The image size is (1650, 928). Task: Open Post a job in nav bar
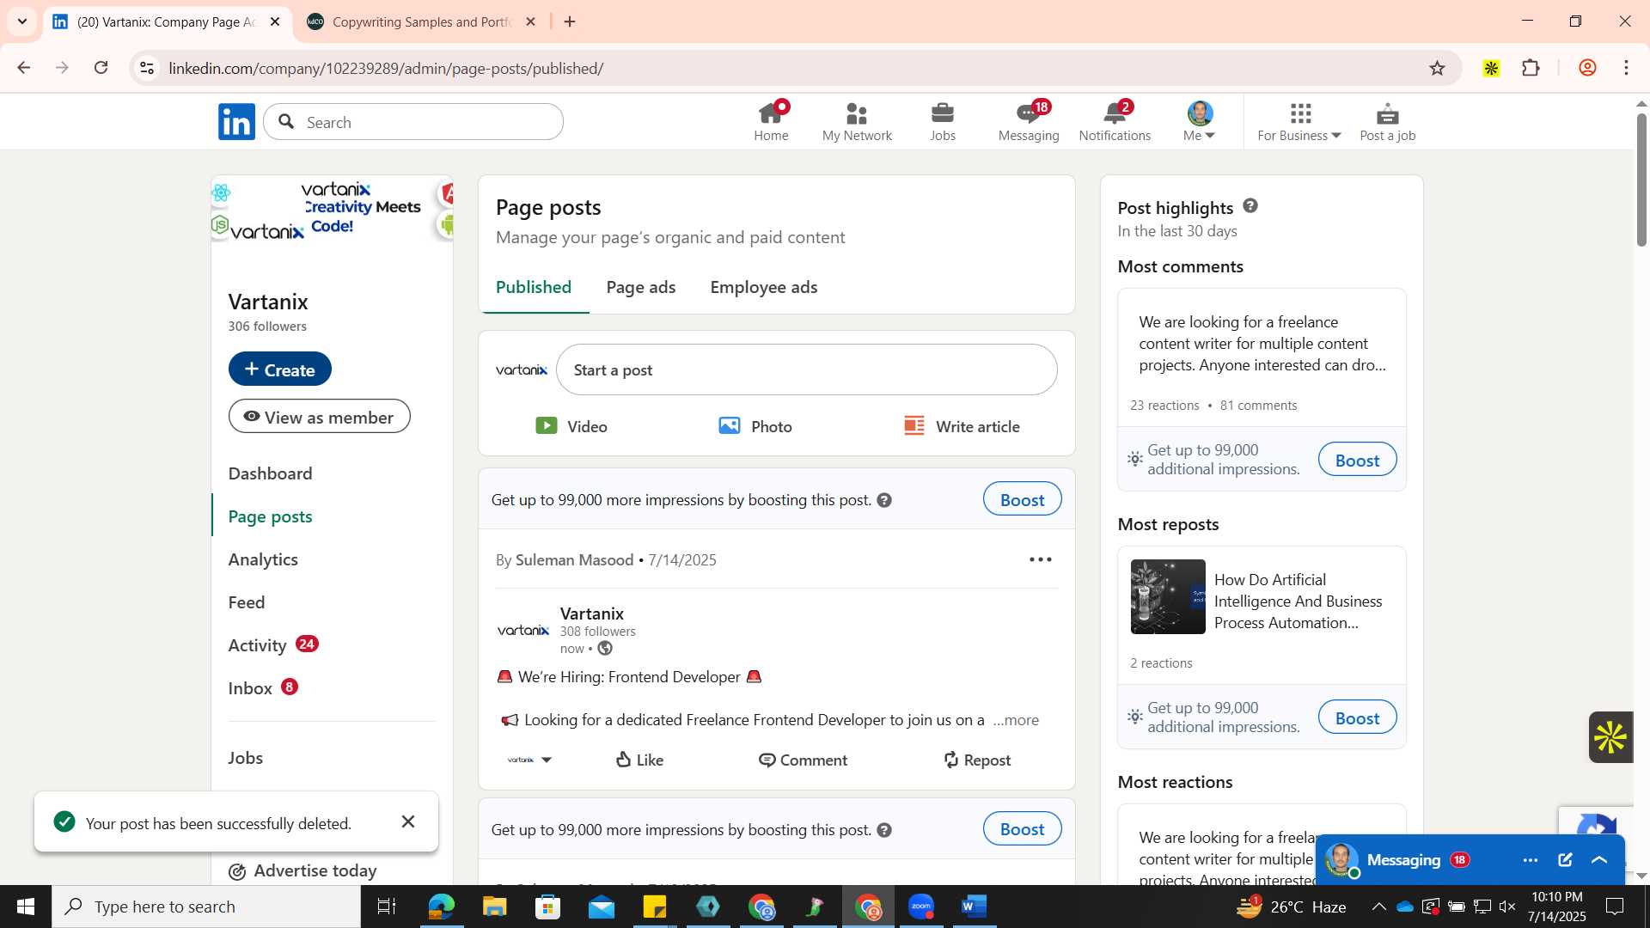(1387, 122)
